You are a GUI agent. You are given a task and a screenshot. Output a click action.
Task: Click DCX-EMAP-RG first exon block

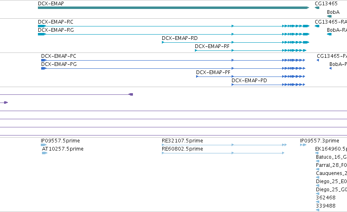[x=42, y=34]
